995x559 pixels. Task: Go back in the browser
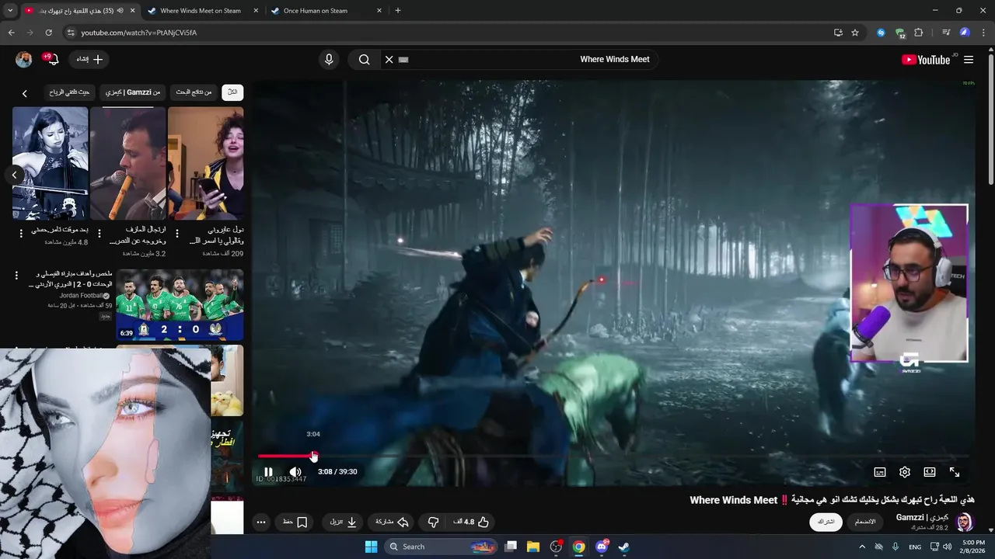[11, 33]
